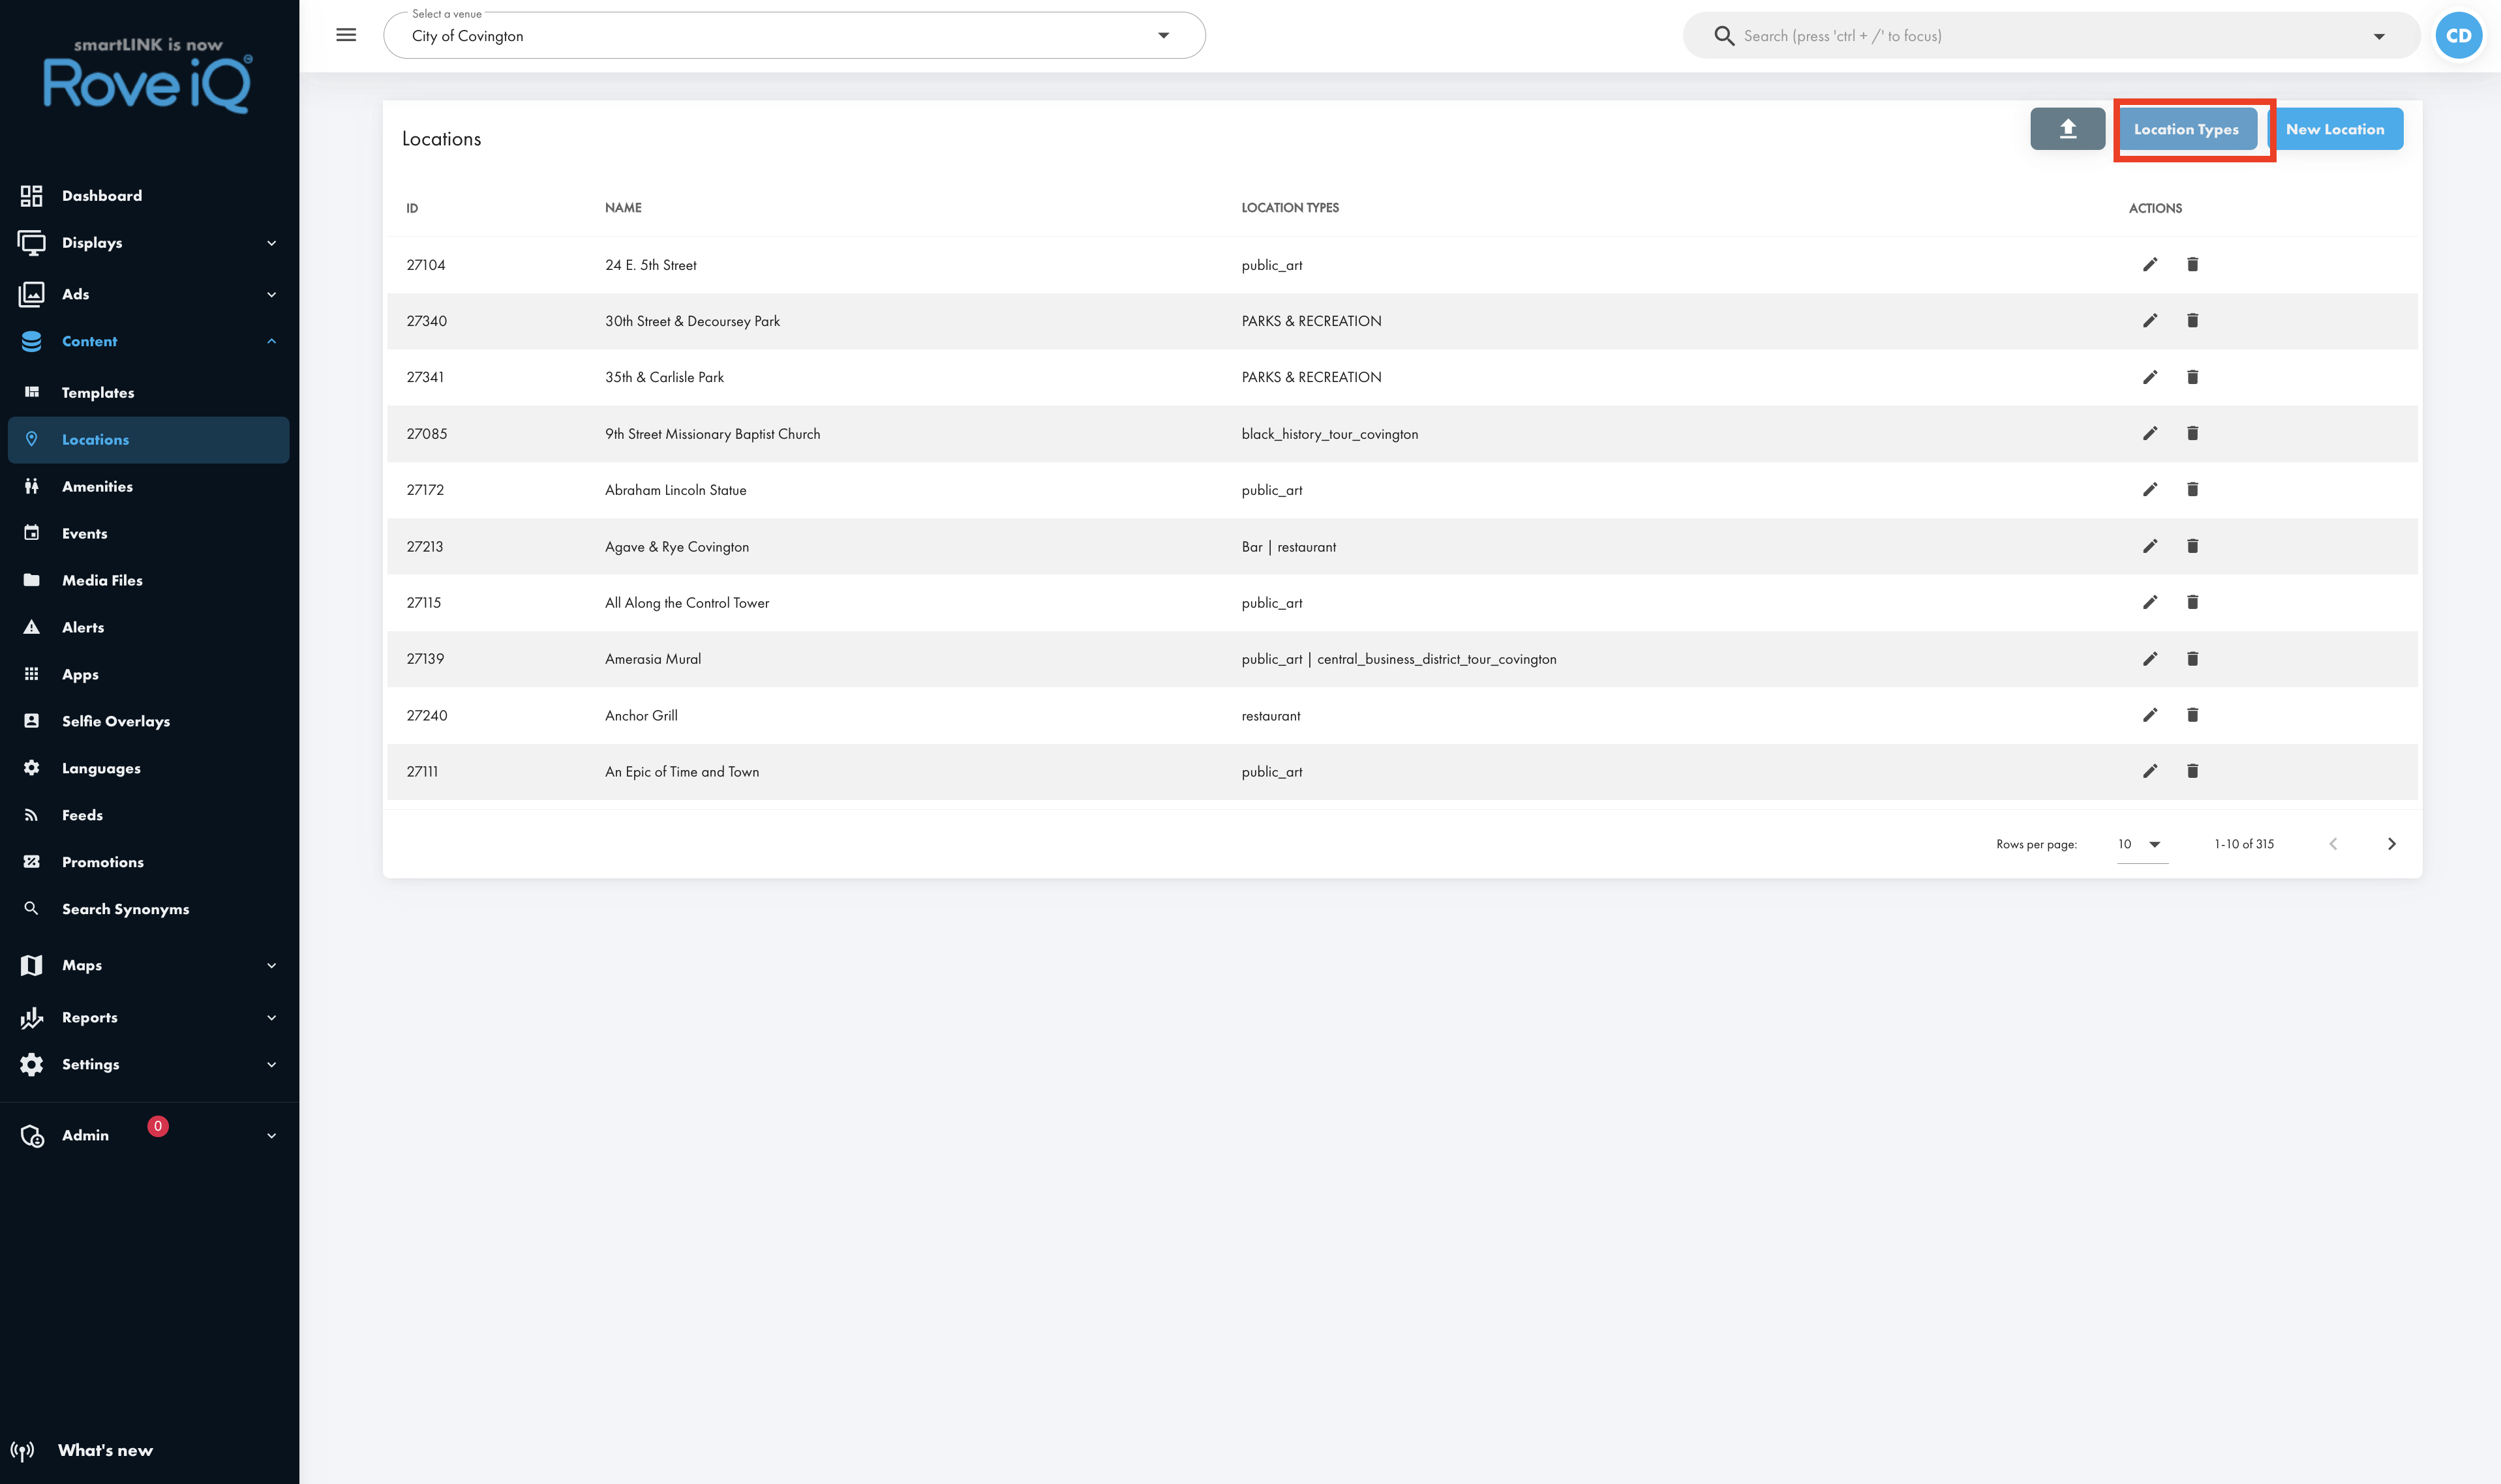Select Locations in the sidebar
Viewport: 2501px width, 1484px height.
[148, 439]
